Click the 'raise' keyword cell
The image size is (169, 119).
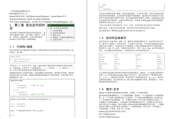click(159, 62)
